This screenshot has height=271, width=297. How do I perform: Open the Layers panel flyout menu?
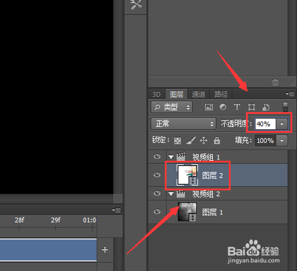pyautogui.click(x=290, y=94)
